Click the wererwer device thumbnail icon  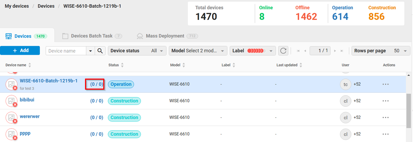pyautogui.click(x=11, y=118)
